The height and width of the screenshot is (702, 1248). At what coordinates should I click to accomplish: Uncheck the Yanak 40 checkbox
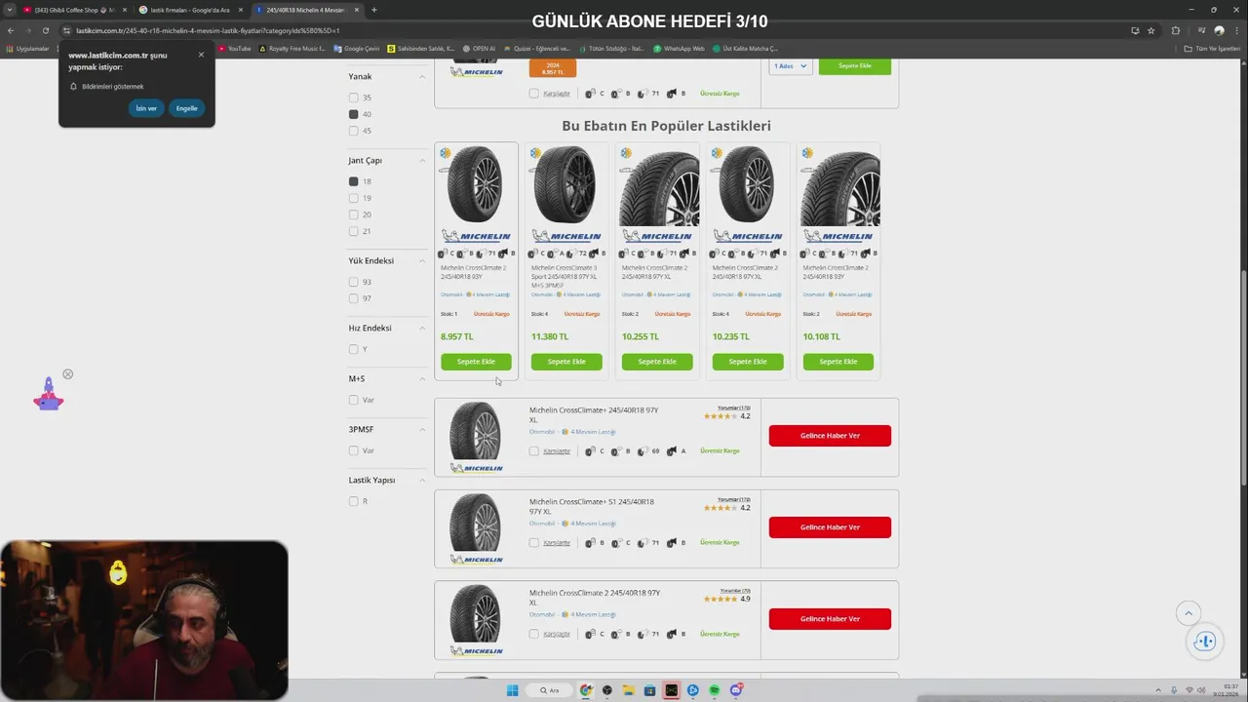[x=354, y=114]
